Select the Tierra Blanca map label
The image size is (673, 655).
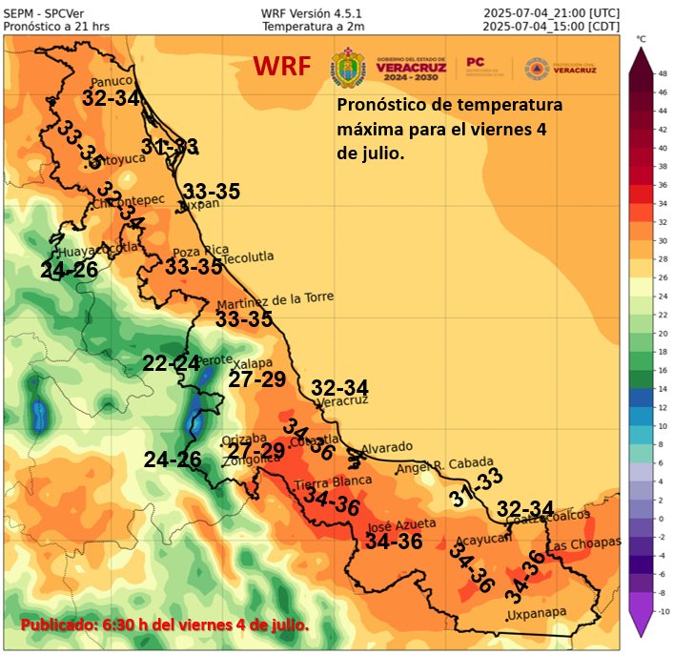(x=324, y=484)
